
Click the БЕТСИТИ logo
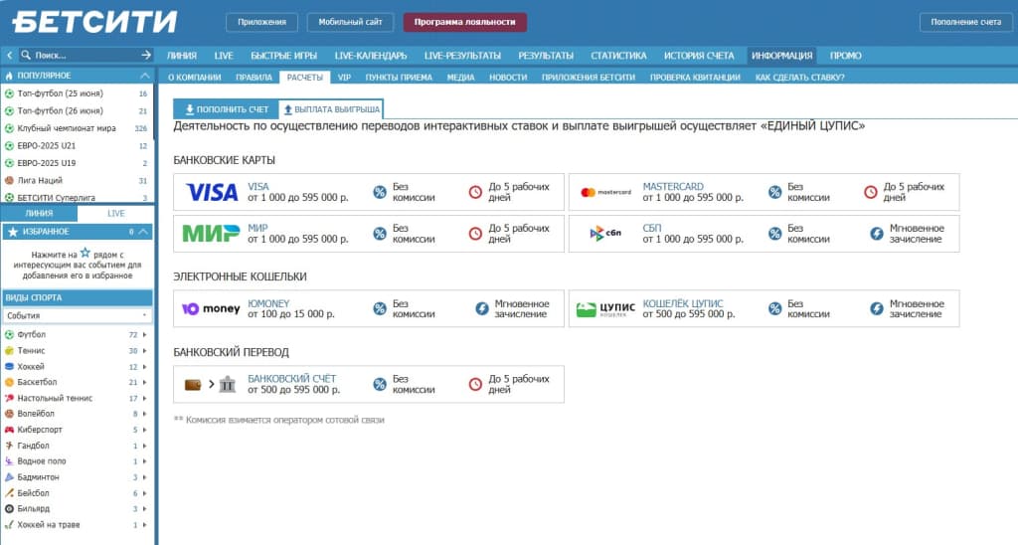(x=94, y=22)
